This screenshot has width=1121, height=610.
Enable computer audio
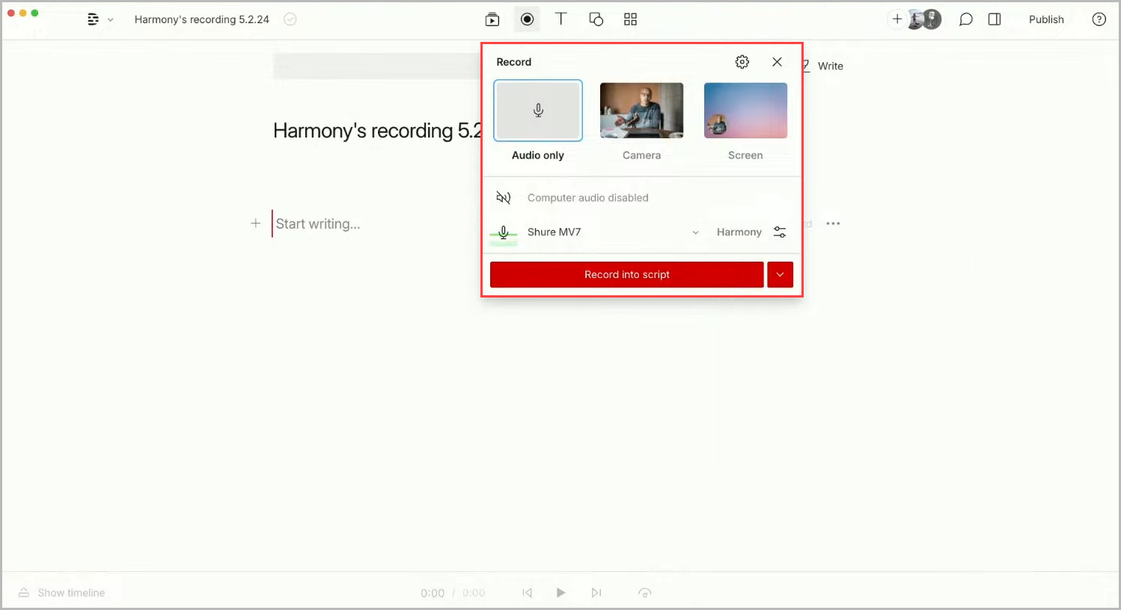[504, 197]
